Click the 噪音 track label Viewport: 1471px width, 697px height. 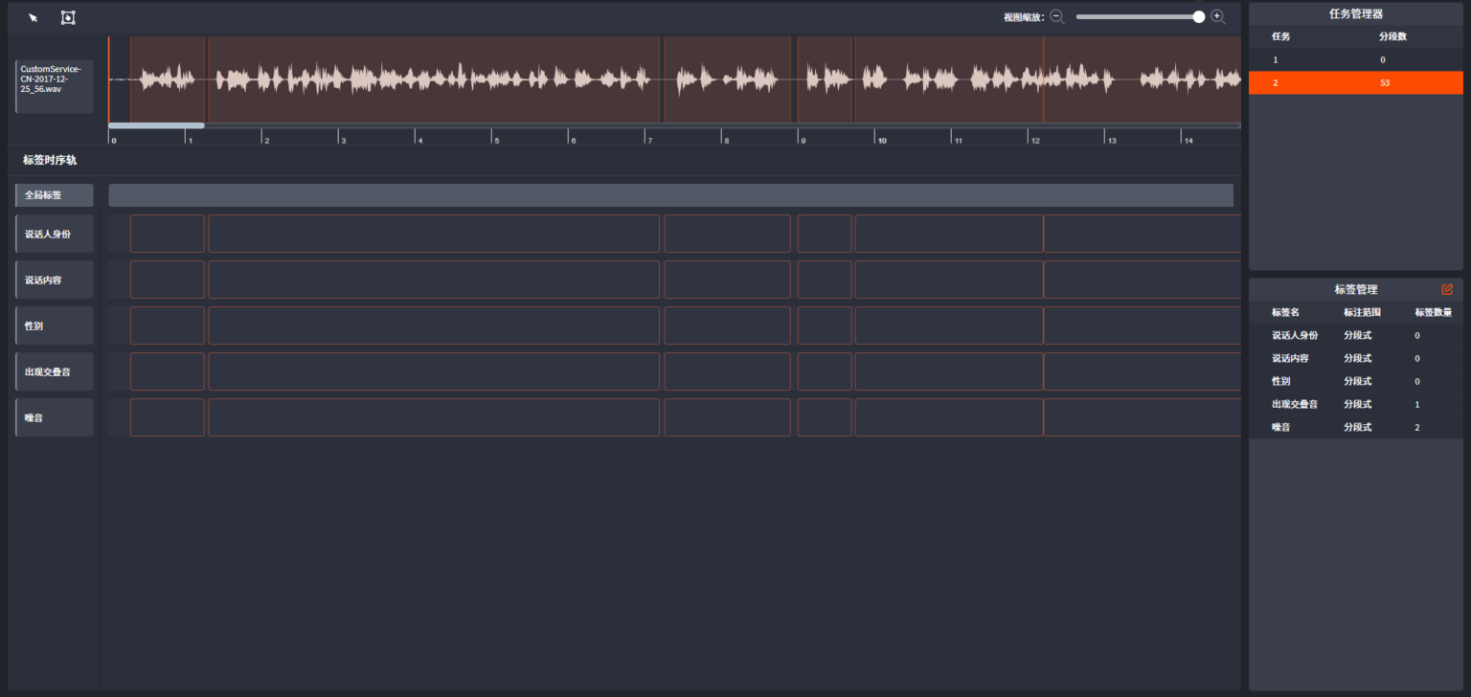point(55,417)
